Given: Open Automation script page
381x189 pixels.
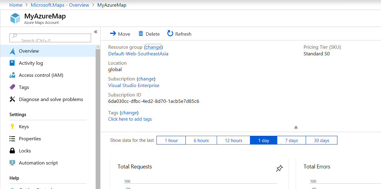Looking at the screenshot, I should 48,163.
